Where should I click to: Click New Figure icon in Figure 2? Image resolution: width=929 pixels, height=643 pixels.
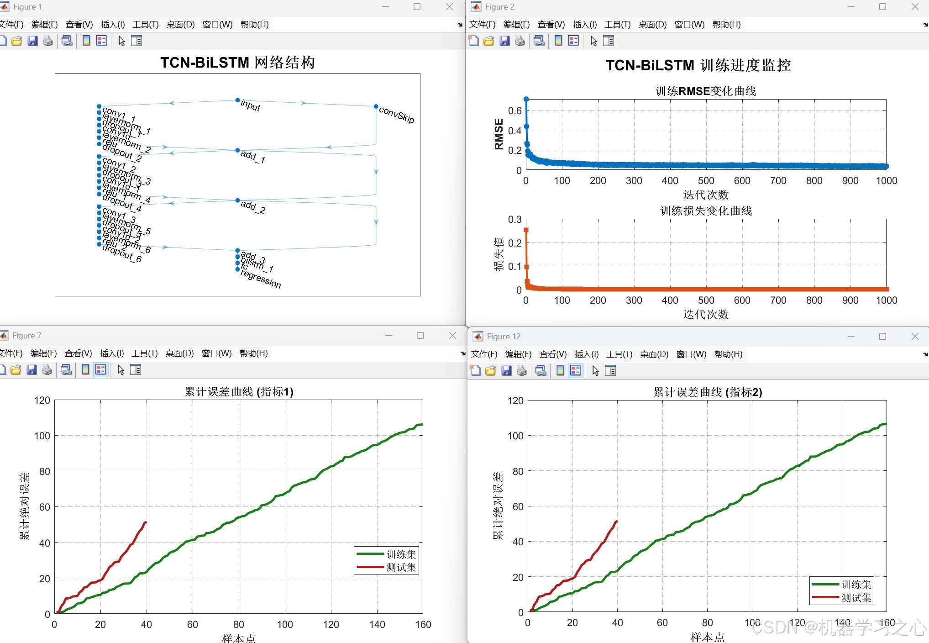click(474, 41)
